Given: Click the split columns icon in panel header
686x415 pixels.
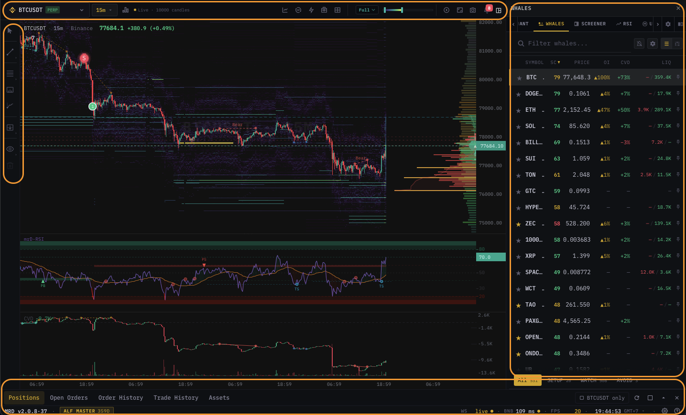Looking at the screenshot, I should [x=680, y=24].
